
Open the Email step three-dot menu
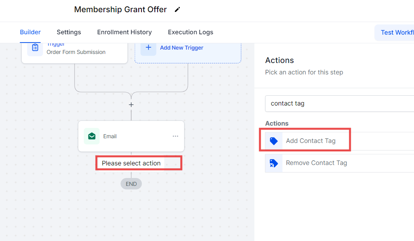point(175,136)
